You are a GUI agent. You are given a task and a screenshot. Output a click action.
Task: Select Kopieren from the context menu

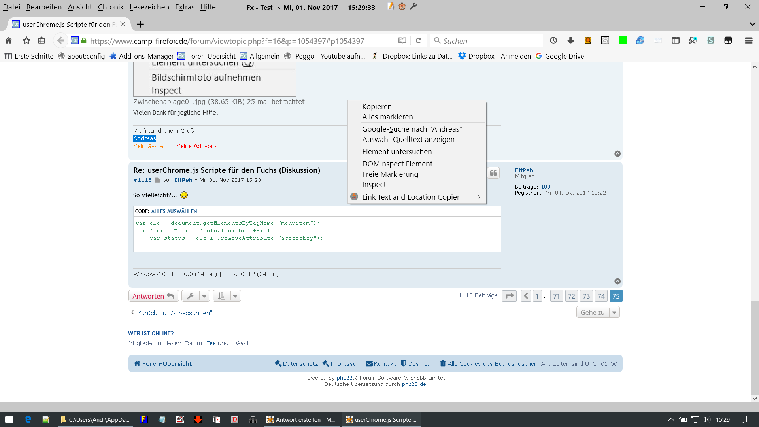point(377,106)
